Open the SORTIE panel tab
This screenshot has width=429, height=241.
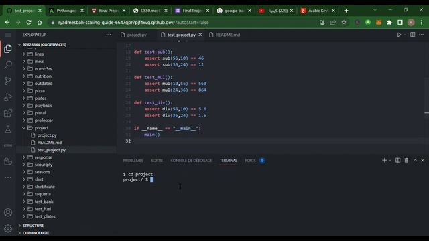(157, 161)
